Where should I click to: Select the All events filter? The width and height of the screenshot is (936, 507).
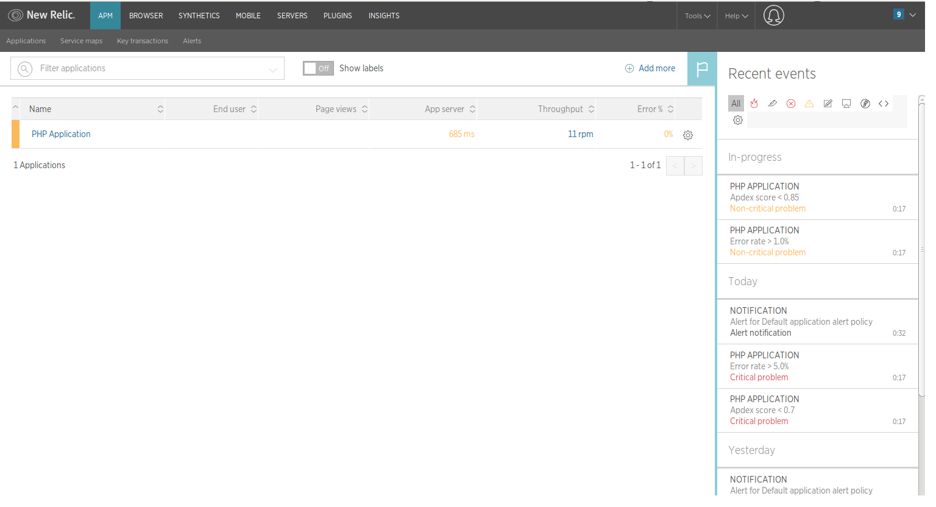pos(736,104)
